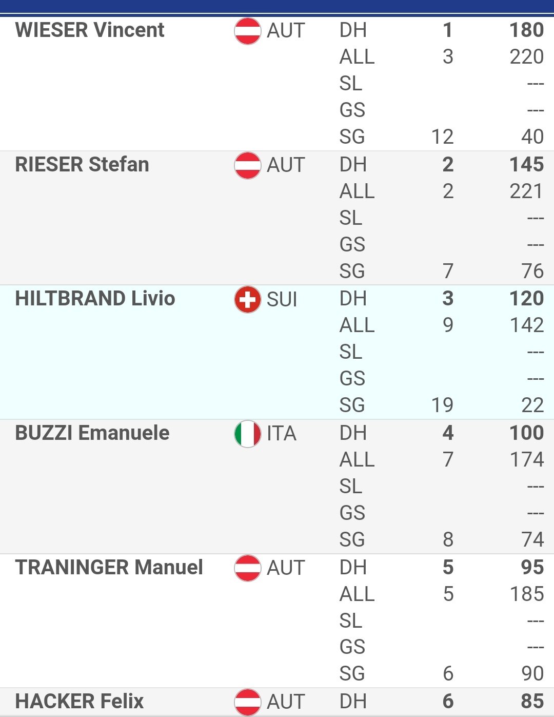Screen dimensions: 554x717
Task: Tap the Austria flag beside WIESER Vincent
Action: [x=247, y=31]
